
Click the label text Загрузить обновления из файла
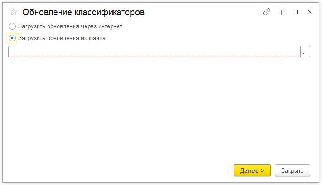pyautogui.click(x=62, y=38)
